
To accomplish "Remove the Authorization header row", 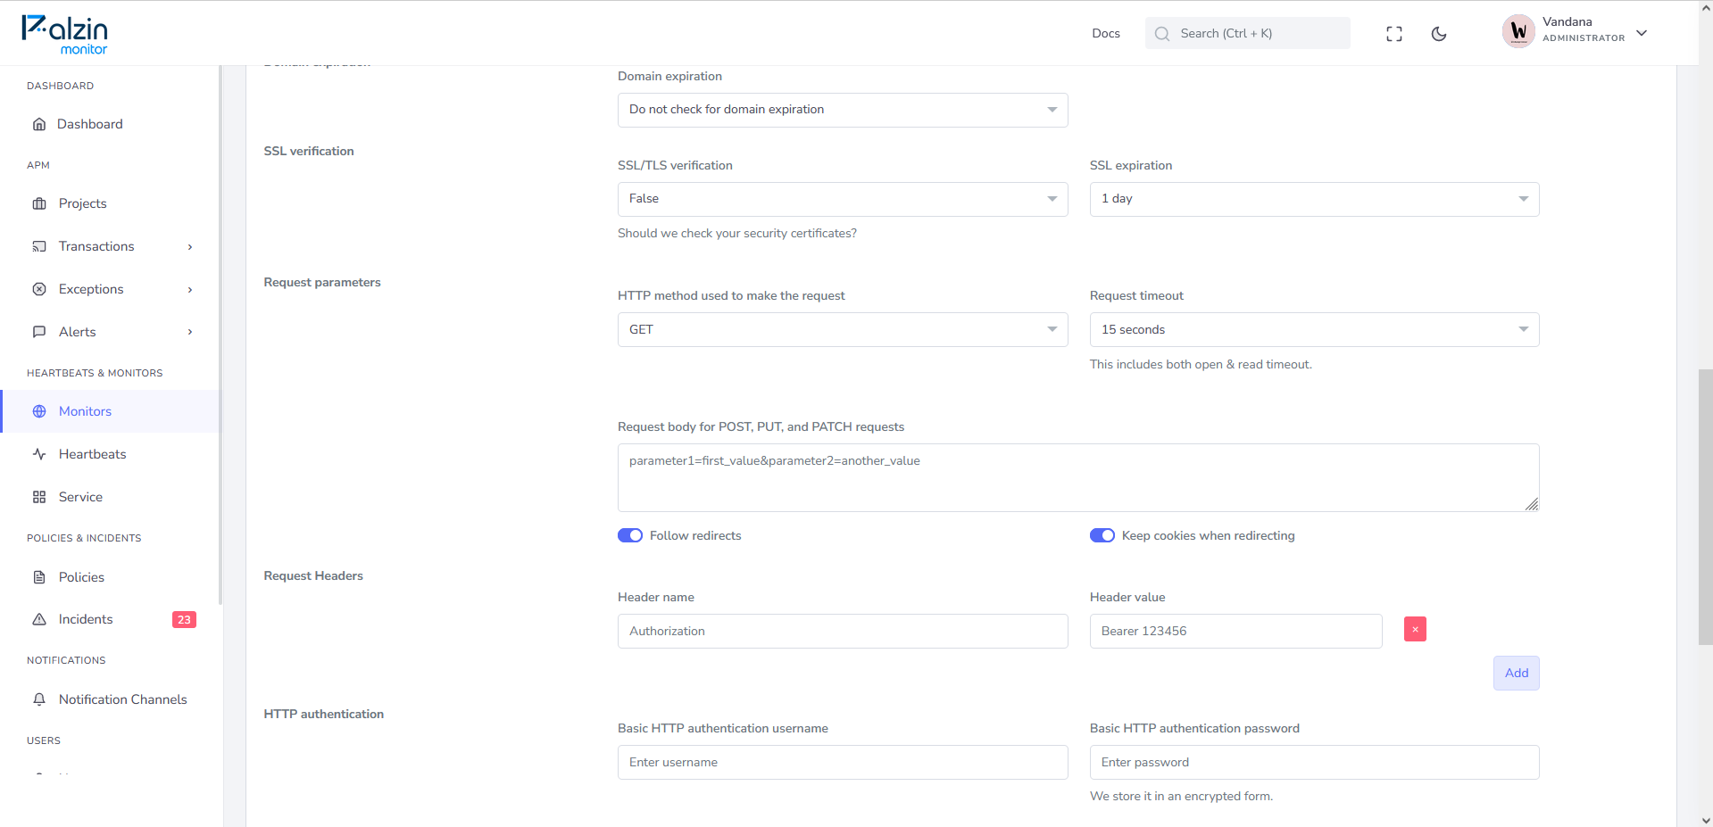I will 1415,629.
